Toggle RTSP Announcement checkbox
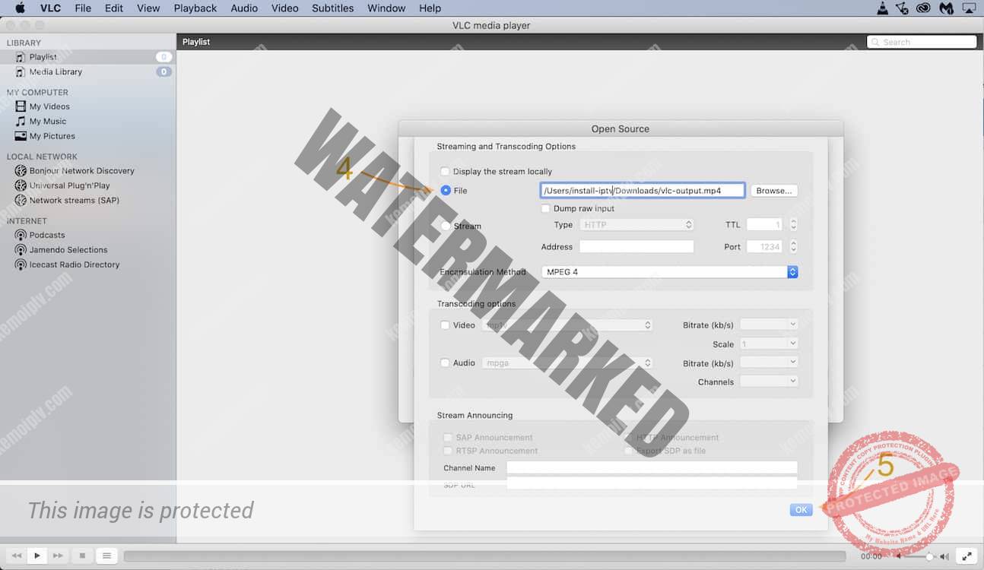This screenshot has height=570, width=984. (448, 451)
